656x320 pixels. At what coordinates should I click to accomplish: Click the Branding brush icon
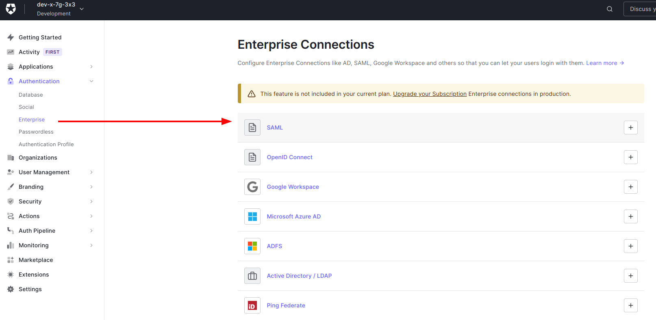(11, 187)
